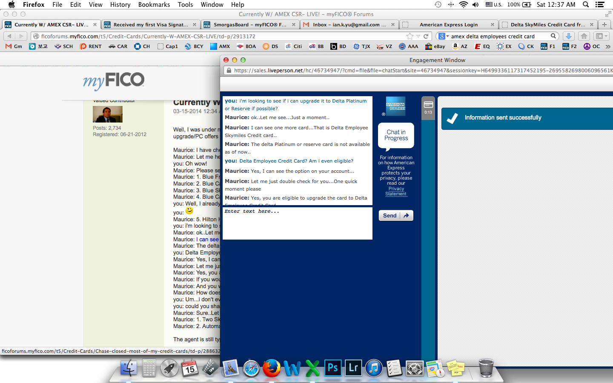Switch to the American Express Login tab
The height and width of the screenshot is (383, 613).
tap(448, 25)
